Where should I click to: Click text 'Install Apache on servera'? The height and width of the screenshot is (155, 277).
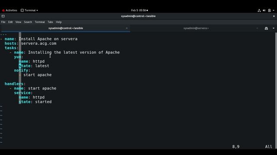pos(48,39)
